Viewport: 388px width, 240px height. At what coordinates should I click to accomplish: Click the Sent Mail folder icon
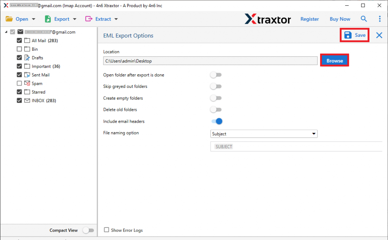(x=27, y=75)
